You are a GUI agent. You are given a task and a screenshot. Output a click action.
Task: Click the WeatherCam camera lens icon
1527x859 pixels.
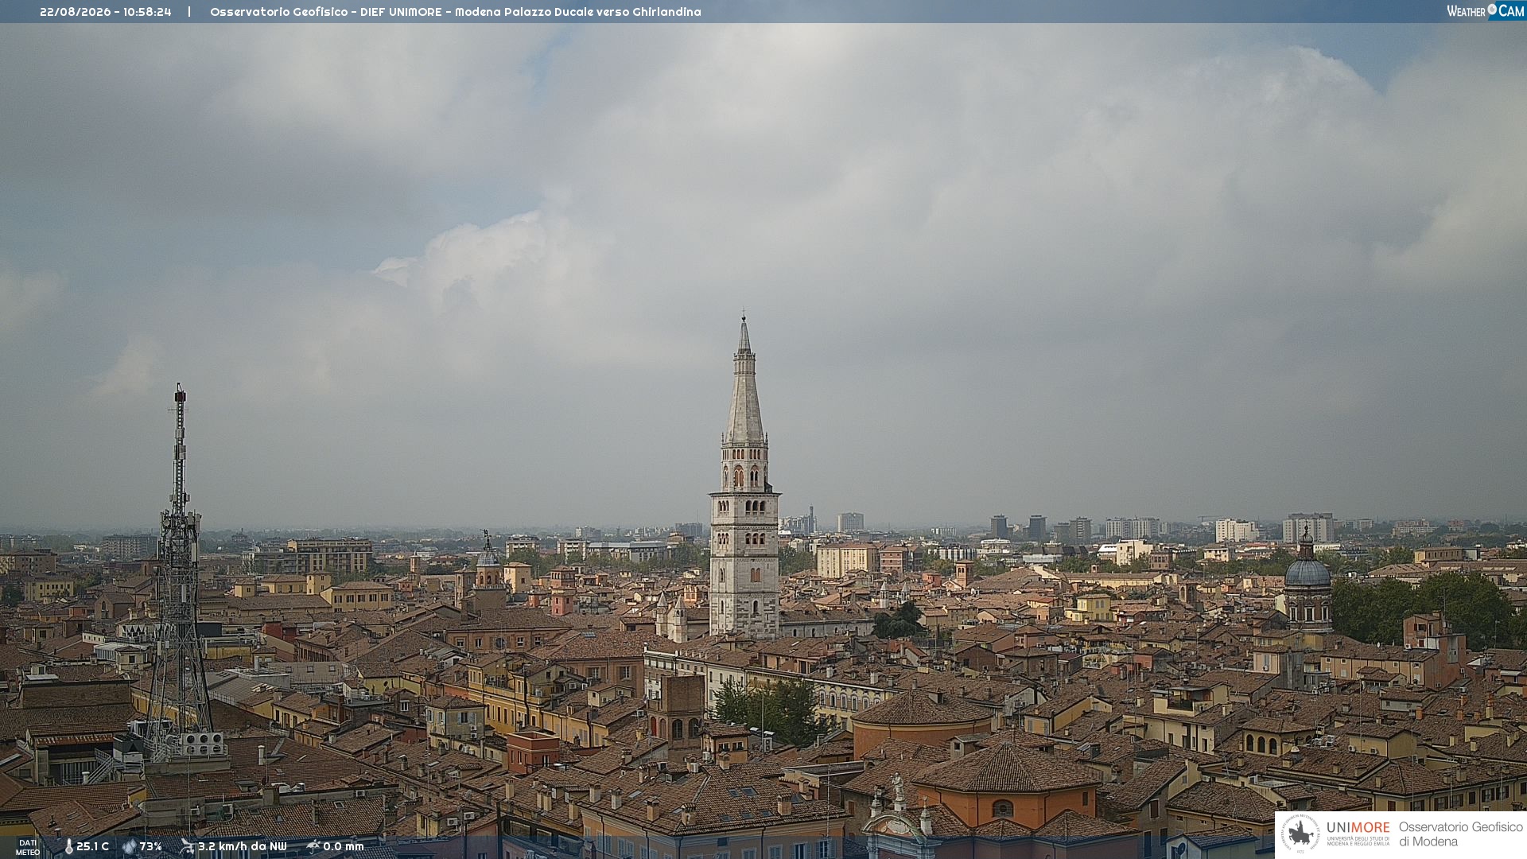[1492, 9]
